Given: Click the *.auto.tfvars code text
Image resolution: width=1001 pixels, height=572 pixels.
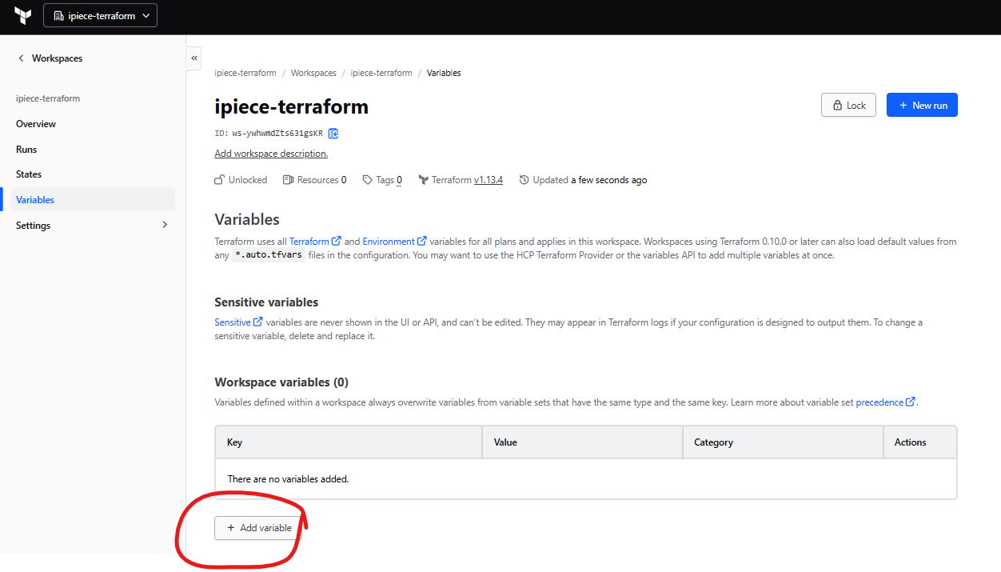Looking at the screenshot, I should [269, 255].
